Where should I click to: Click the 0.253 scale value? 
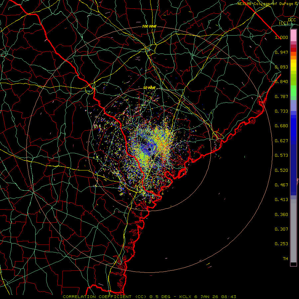281,244
